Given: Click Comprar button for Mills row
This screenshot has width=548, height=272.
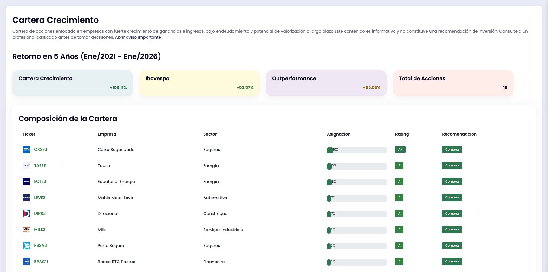Looking at the screenshot, I should pos(452,230).
